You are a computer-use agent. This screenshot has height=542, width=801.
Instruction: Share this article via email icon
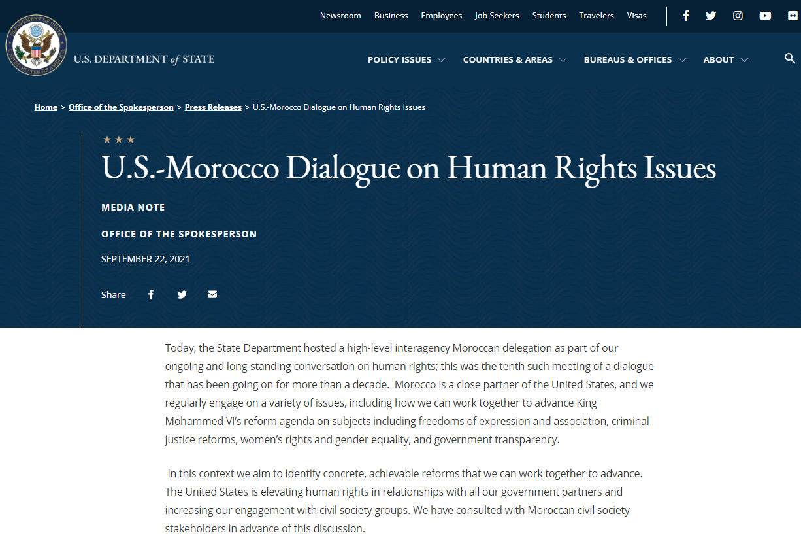(212, 294)
